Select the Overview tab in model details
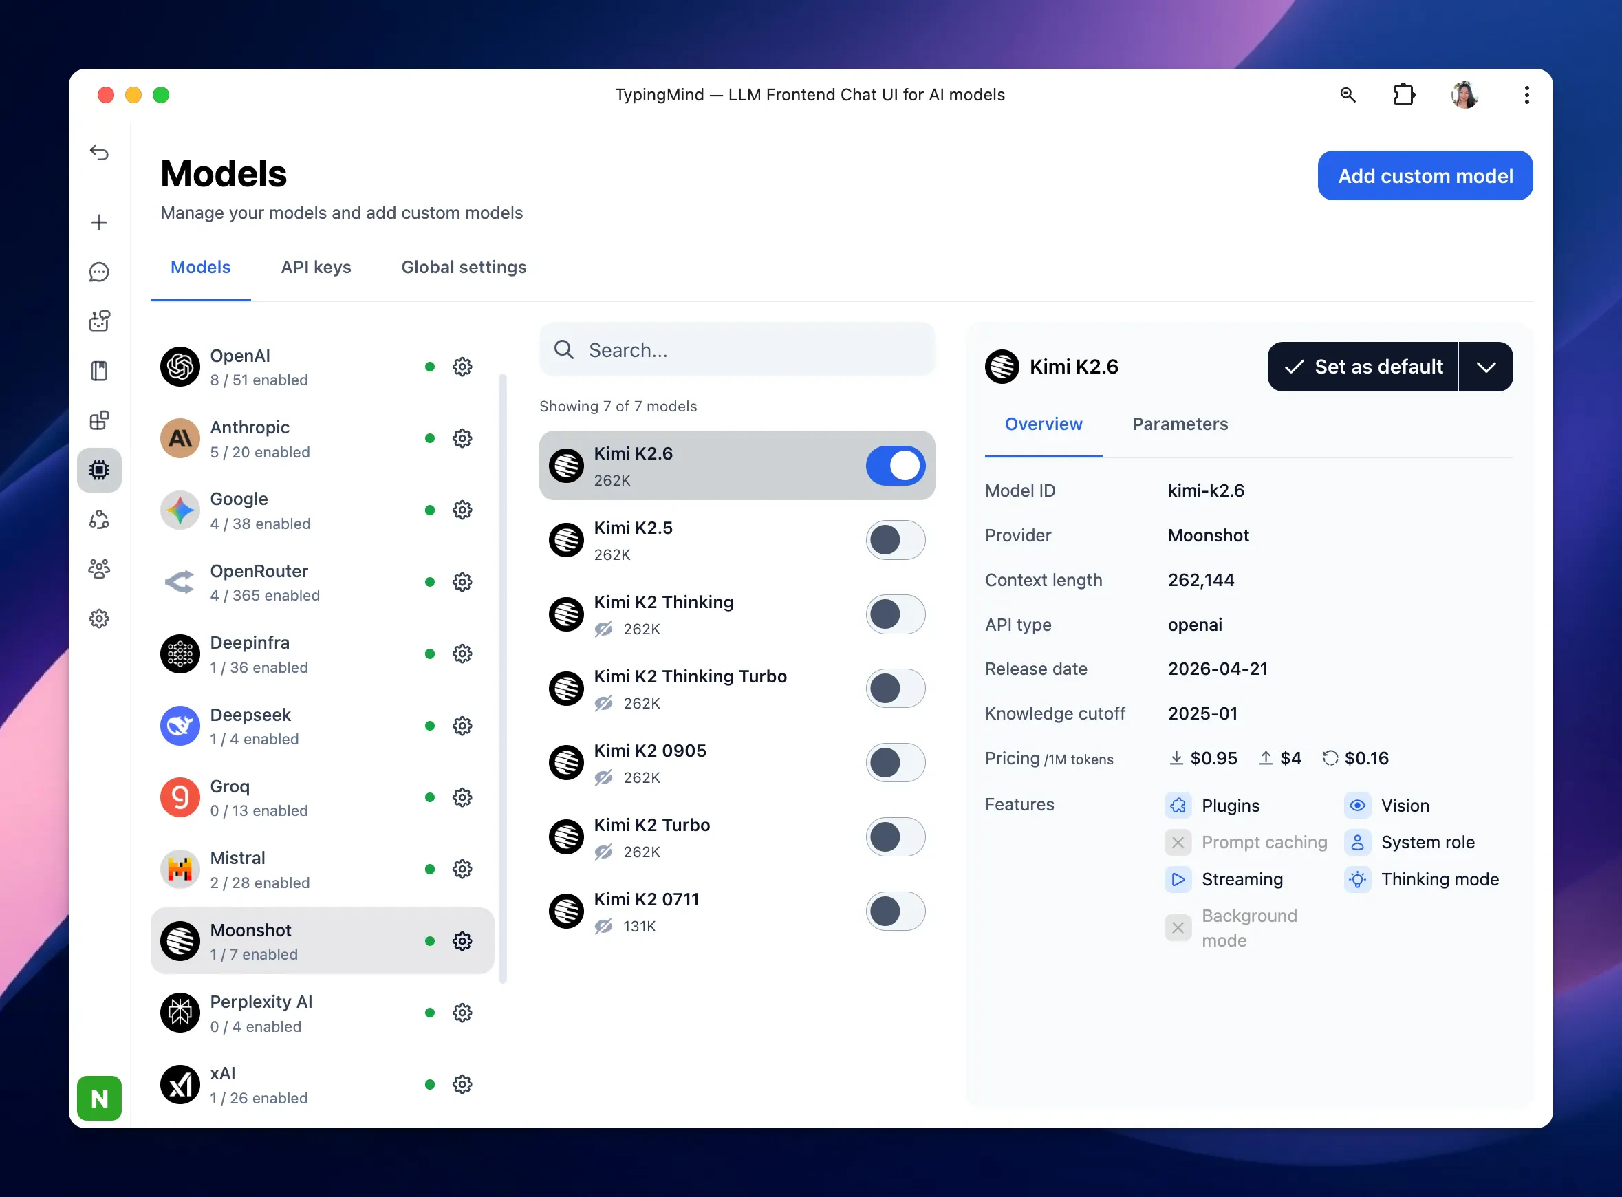Viewport: 1622px width, 1197px height. point(1044,424)
